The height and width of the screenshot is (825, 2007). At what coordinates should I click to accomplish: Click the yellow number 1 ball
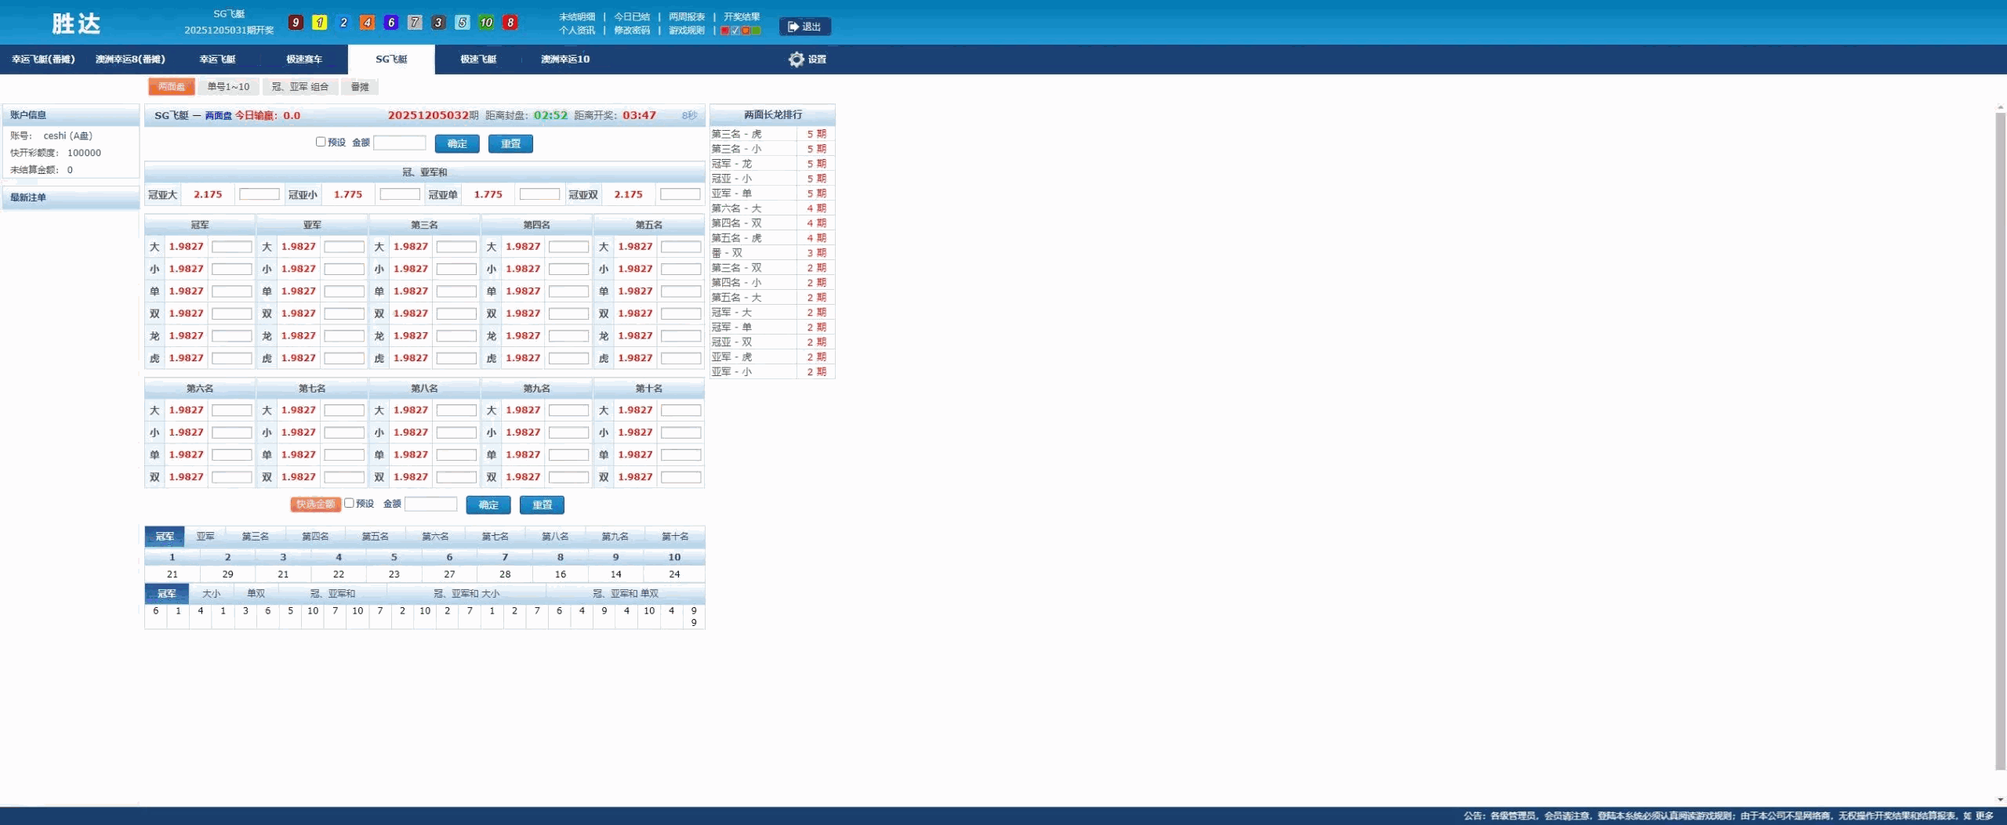(319, 23)
